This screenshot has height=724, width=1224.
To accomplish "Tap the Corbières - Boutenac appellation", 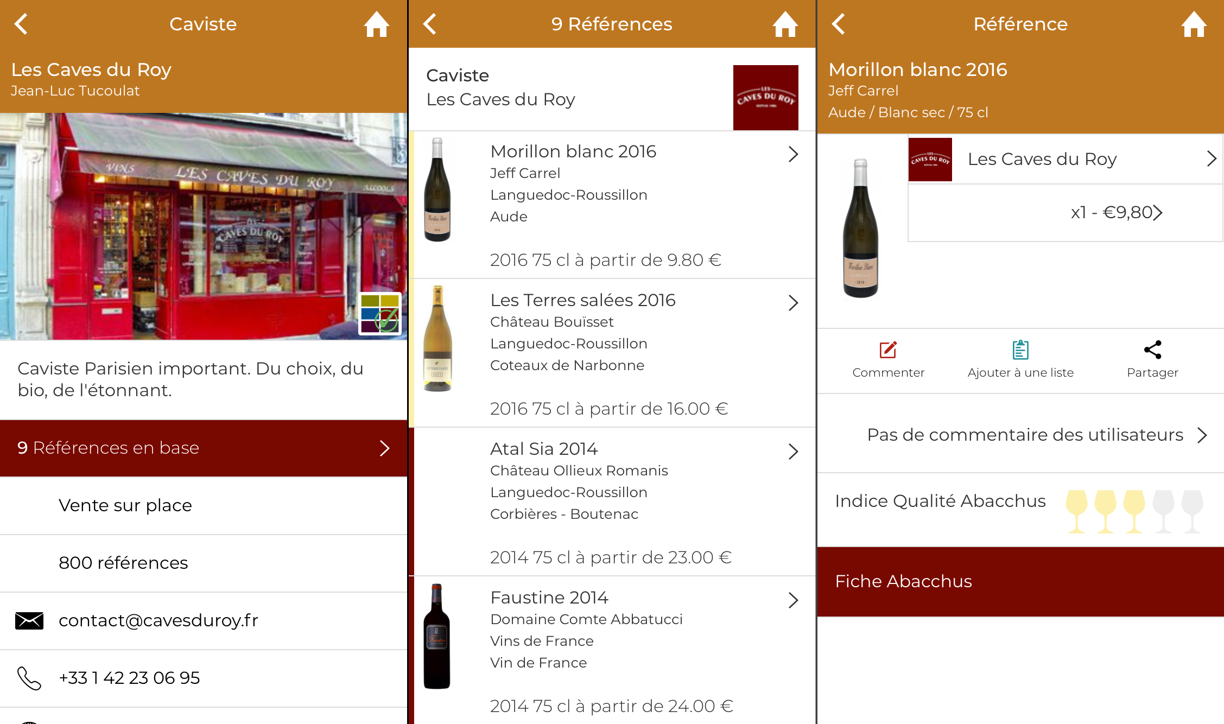I will click(564, 514).
